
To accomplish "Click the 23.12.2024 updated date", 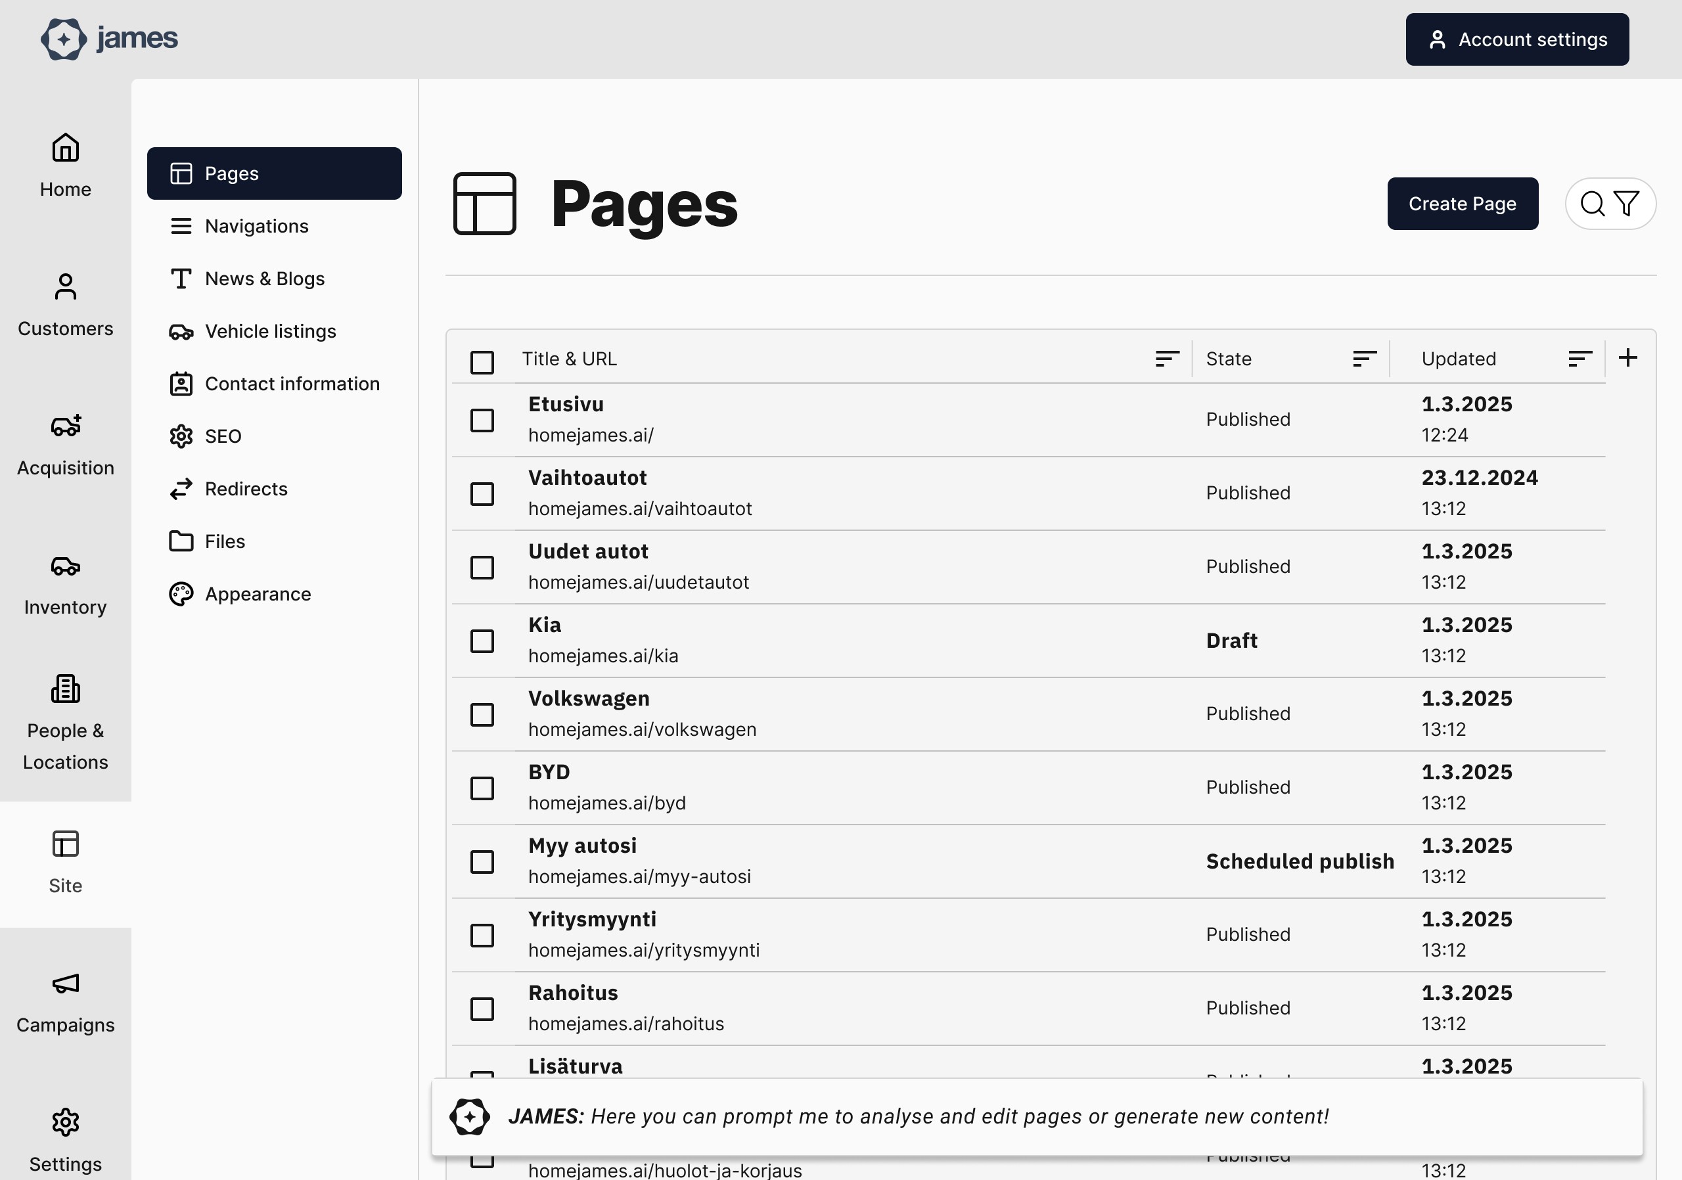I will (1479, 478).
